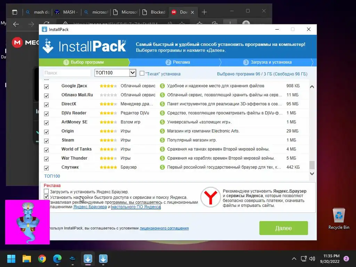
Task: Open Windows Start menu
Action: tap(11, 259)
